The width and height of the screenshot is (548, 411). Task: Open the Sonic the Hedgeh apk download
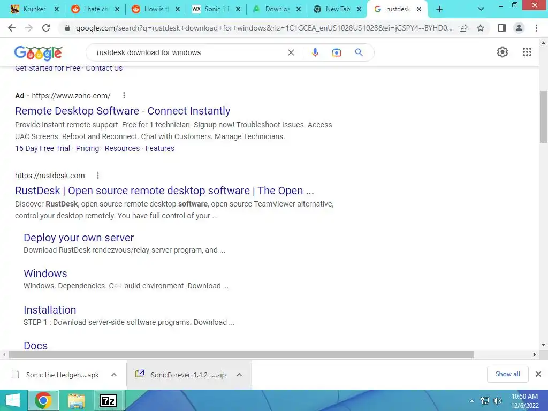click(x=62, y=375)
